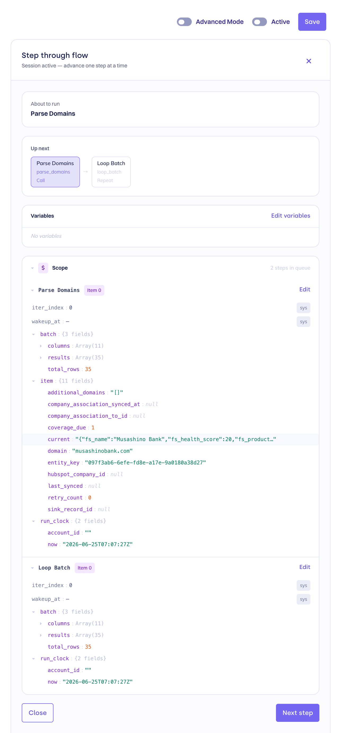Toggle Advanced Mode switch
This screenshot has width=339, height=733.
click(184, 22)
